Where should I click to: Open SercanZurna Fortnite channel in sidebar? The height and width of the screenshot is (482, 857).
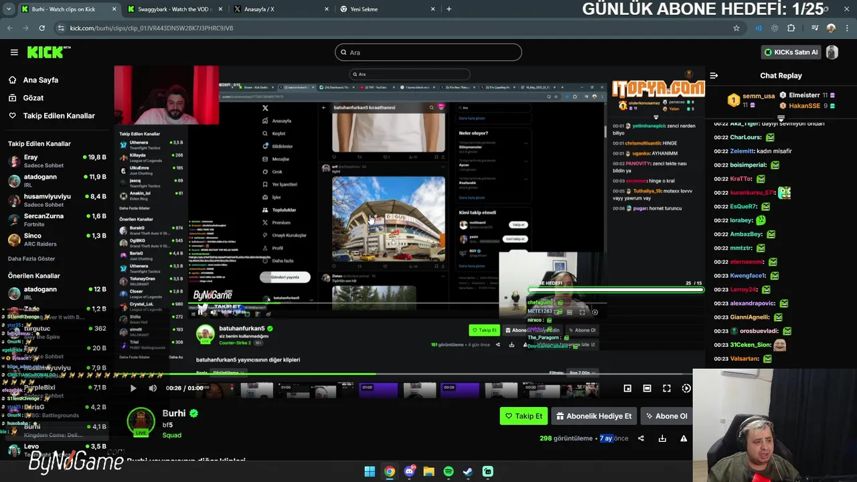pyautogui.click(x=57, y=220)
